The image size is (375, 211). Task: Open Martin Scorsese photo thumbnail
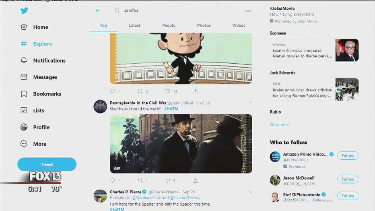[x=347, y=50]
